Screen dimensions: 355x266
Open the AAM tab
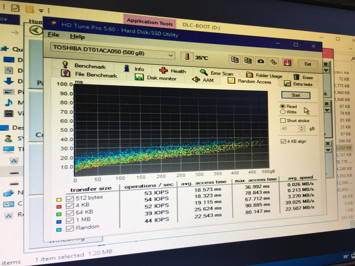[202, 80]
